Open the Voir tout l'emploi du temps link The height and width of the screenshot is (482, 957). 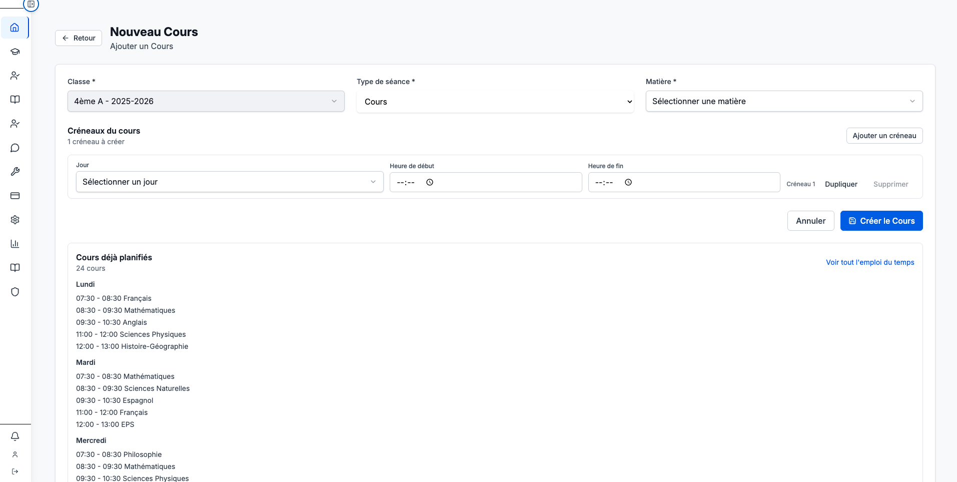pyautogui.click(x=870, y=262)
